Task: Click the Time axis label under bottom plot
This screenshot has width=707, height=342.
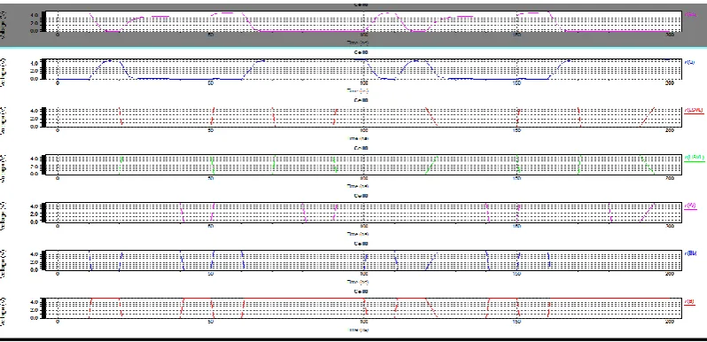Action: pos(358,330)
